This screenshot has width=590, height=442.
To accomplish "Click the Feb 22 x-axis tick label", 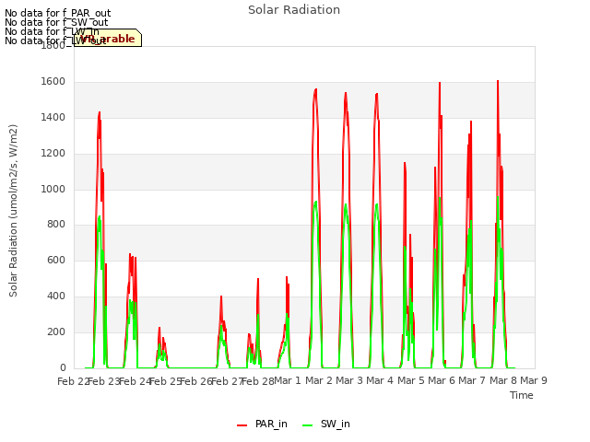I will coord(73,381).
